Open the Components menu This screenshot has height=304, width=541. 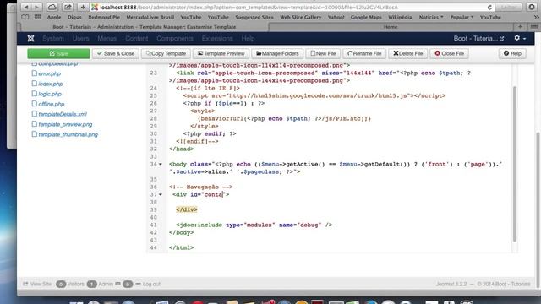175,38
